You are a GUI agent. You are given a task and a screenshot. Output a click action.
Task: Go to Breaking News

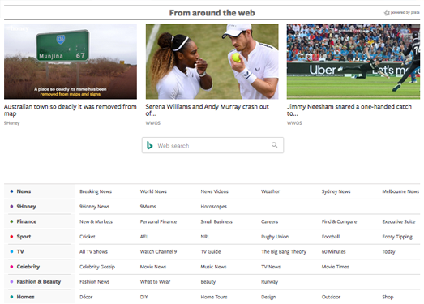(x=96, y=191)
